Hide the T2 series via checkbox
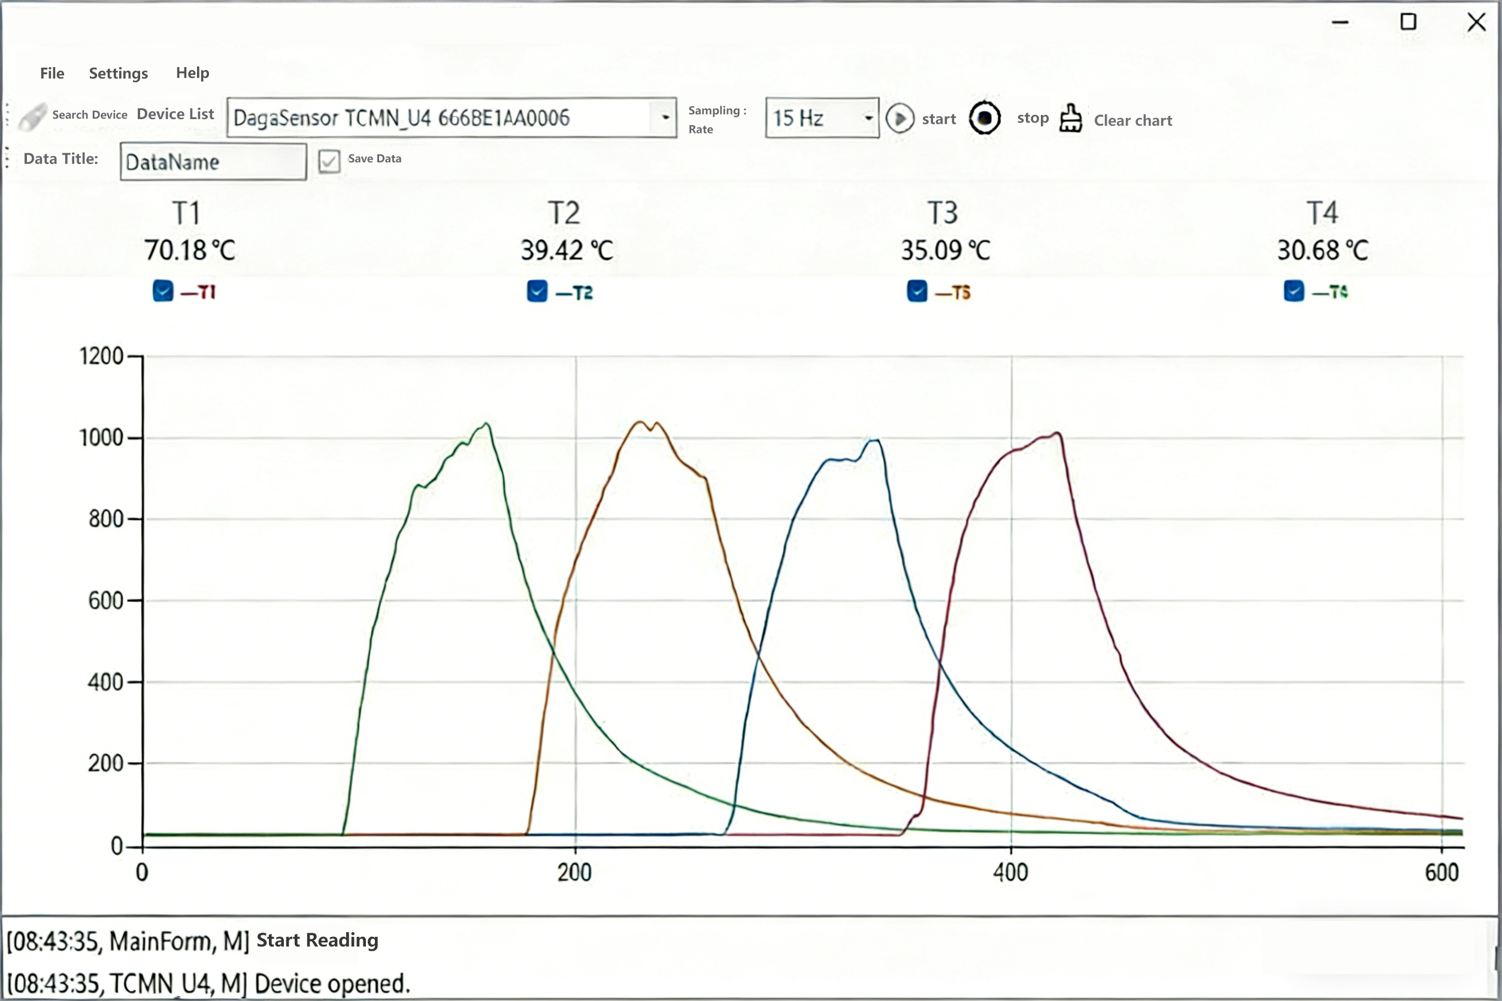This screenshot has height=1001, width=1502. tap(537, 291)
